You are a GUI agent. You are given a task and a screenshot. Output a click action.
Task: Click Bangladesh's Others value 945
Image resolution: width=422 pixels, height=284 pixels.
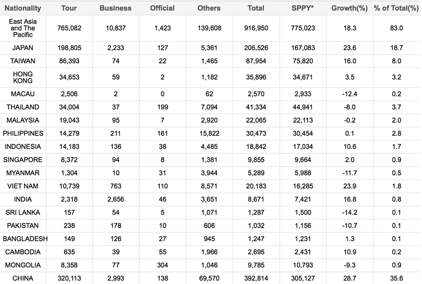point(209,239)
